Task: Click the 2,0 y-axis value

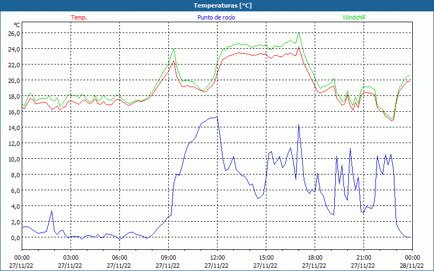Action: [16, 222]
